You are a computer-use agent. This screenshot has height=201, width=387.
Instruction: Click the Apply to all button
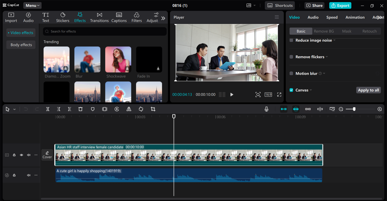[x=368, y=90]
